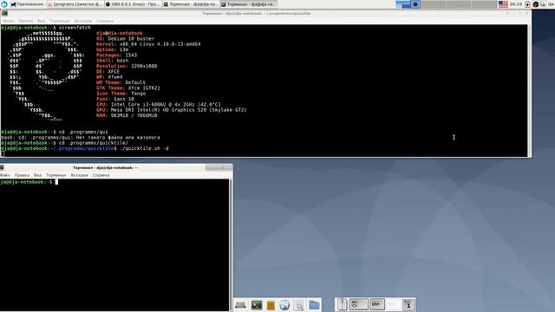Screen dimensions: 555x312
Task: Click the 'Packages: 1543' line
Action: coord(116,55)
